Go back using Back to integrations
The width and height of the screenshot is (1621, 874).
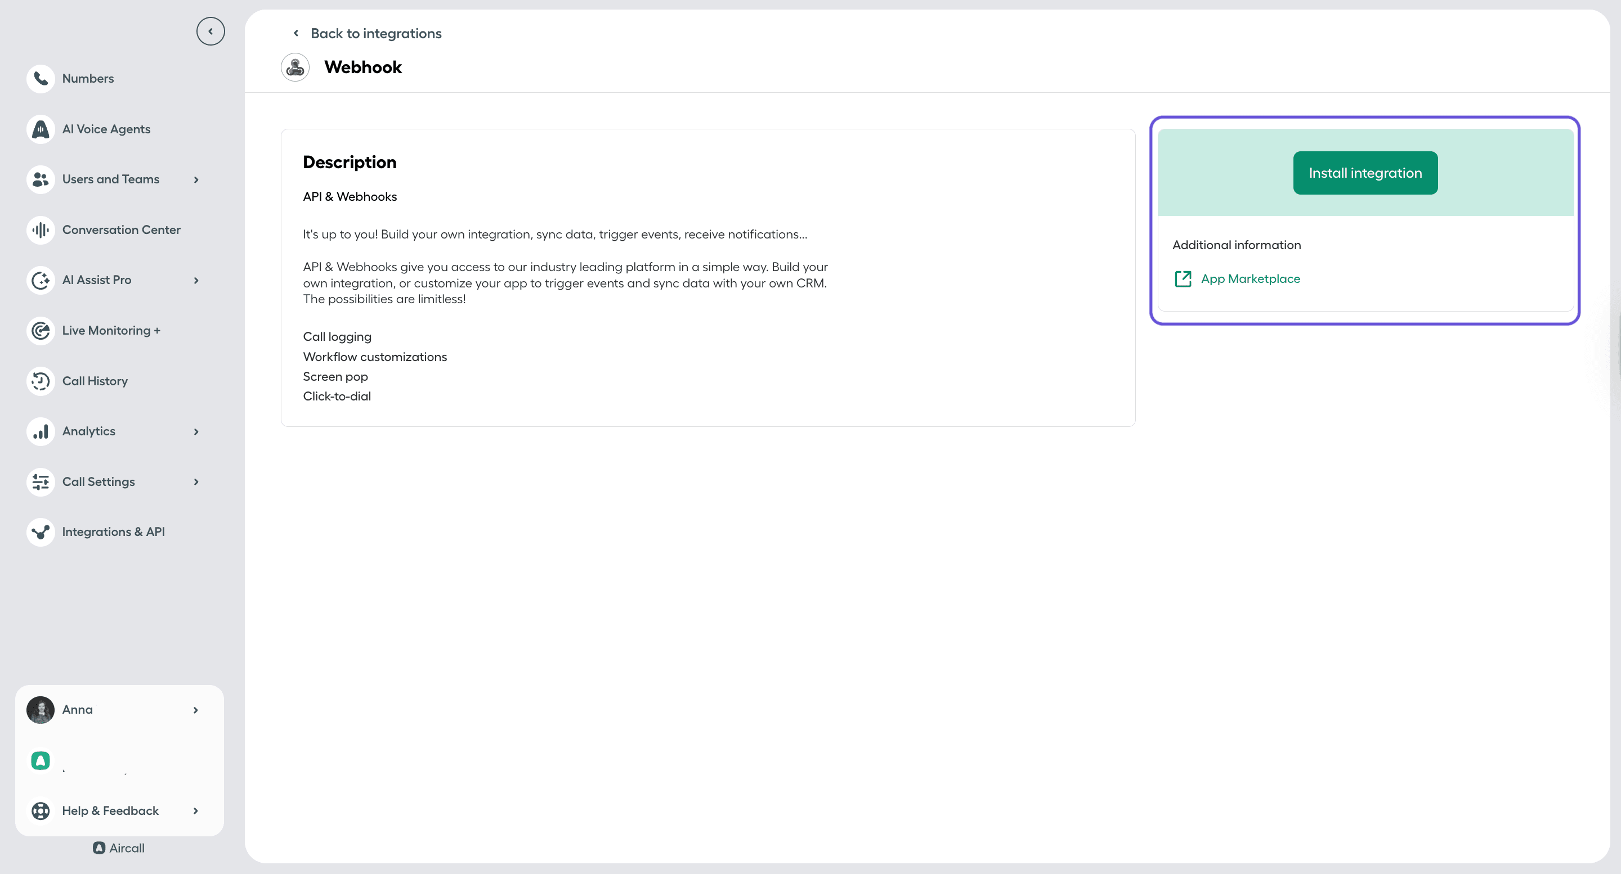(x=375, y=33)
